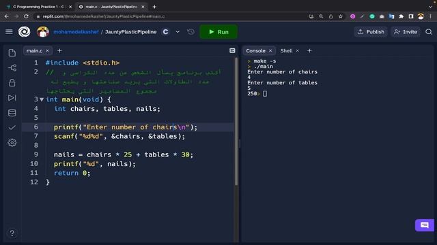Click "Enter number of tables" console output
Viewport: 437px width, 245px height.
click(282, 83)
